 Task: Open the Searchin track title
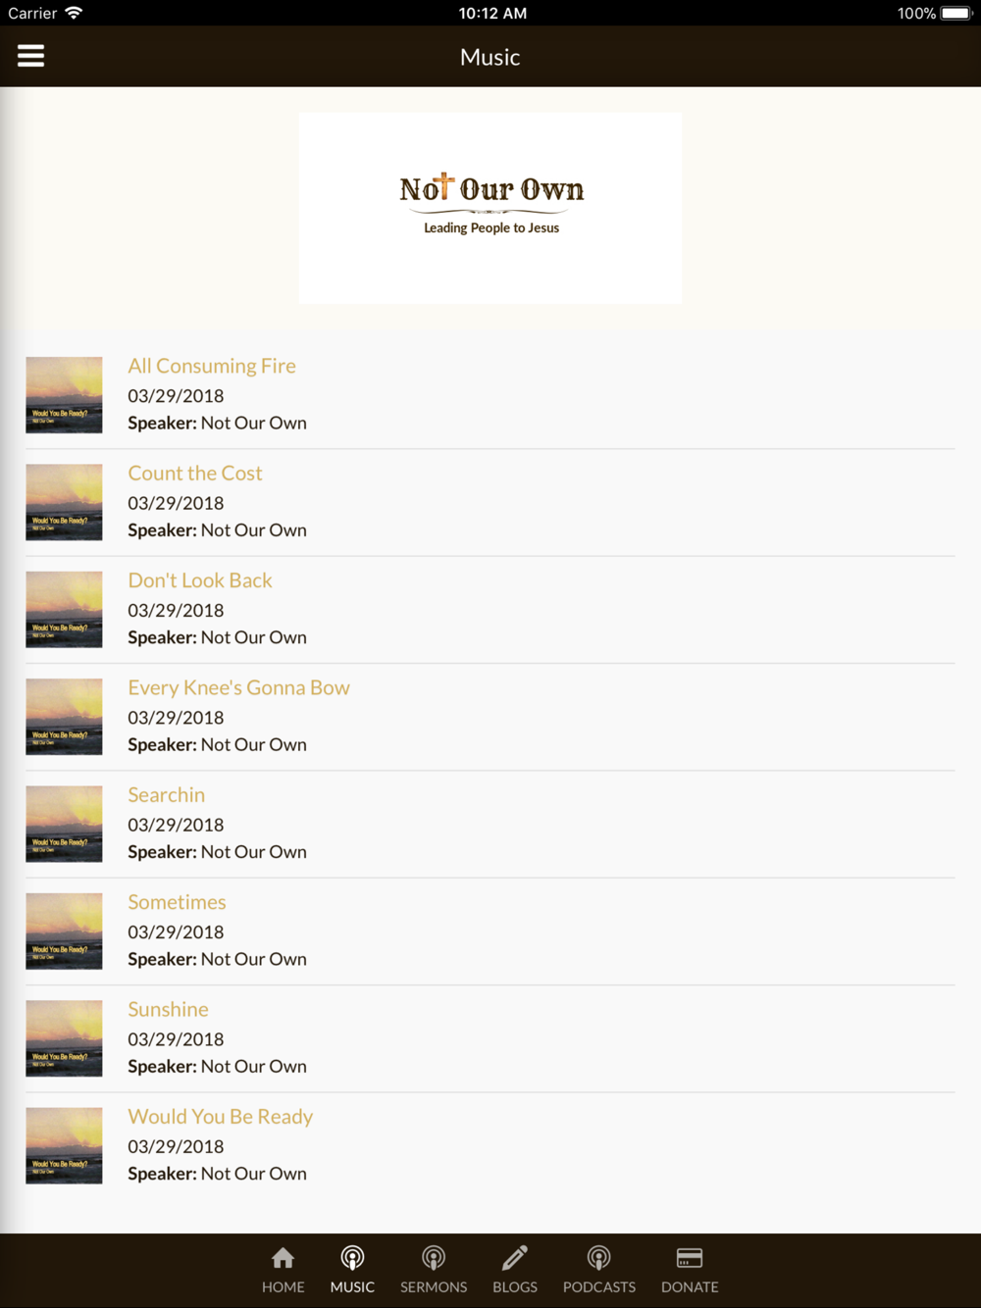click(x=167, y=794)
